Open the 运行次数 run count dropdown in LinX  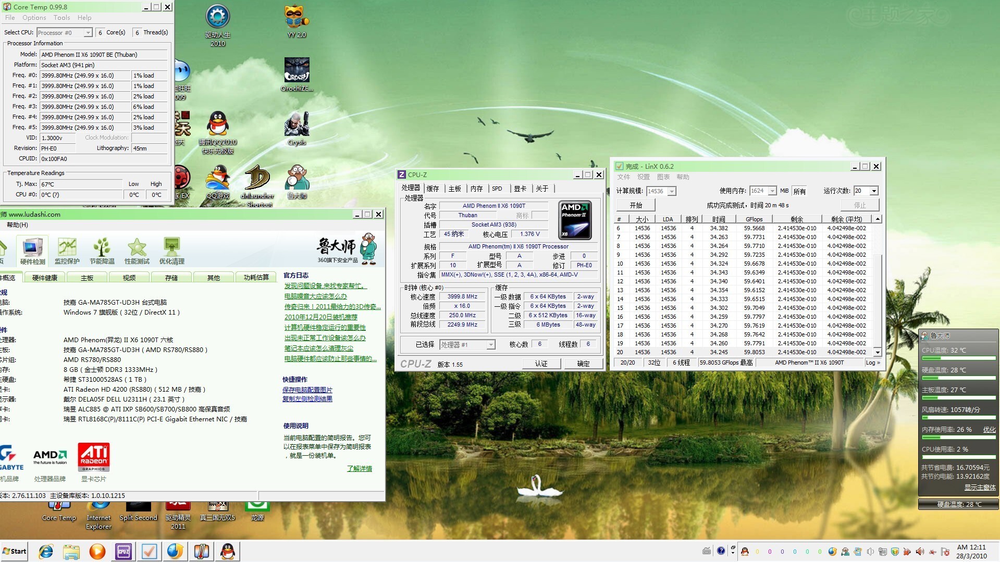click(874, 191)
